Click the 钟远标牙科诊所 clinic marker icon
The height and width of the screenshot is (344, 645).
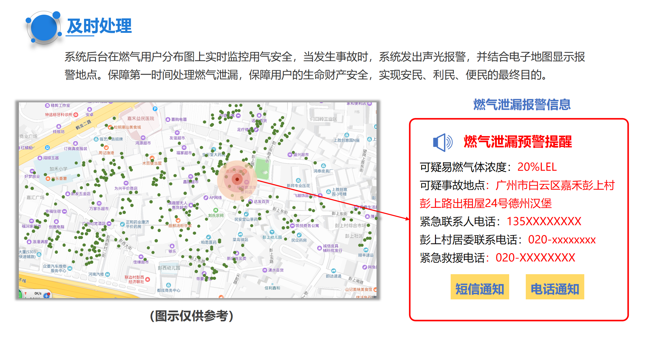click(x=76, y=115)
